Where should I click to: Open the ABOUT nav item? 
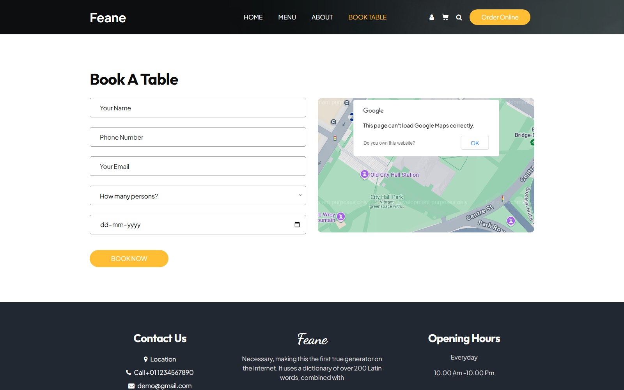click(x=322, y=17)
